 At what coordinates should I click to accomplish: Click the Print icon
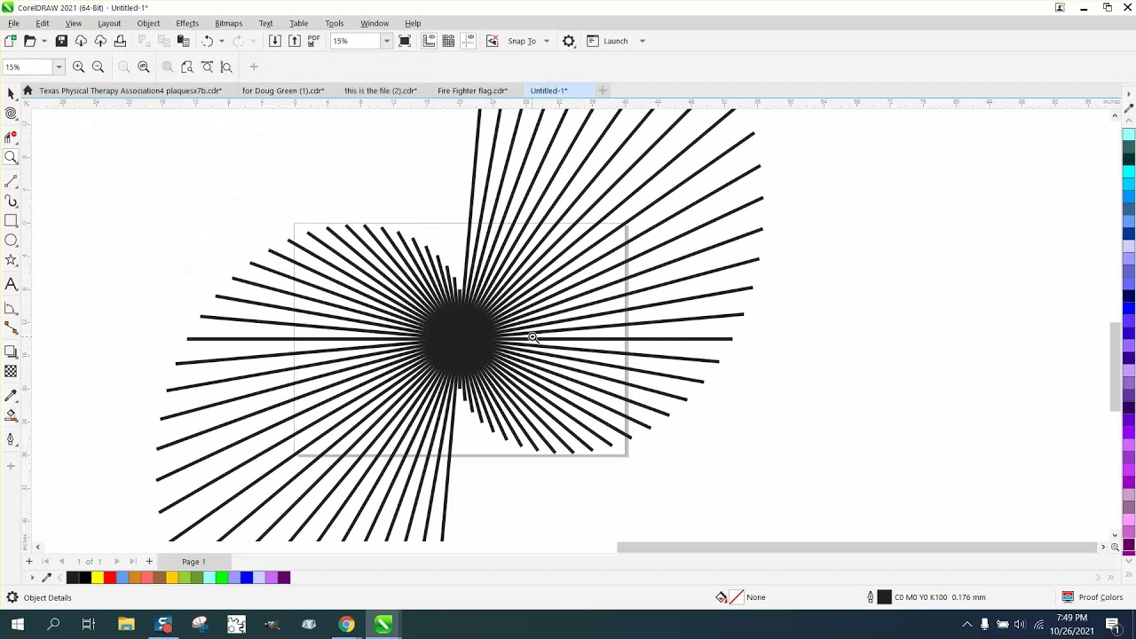point(120,41)
